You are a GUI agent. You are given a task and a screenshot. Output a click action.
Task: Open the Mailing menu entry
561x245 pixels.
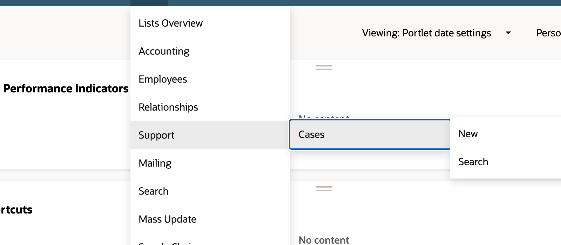210,163
